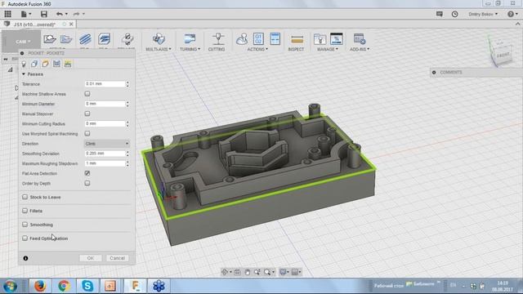
Task: Toggle the Machine Shallow Areas checkbox
Action: tap(87, 94)
